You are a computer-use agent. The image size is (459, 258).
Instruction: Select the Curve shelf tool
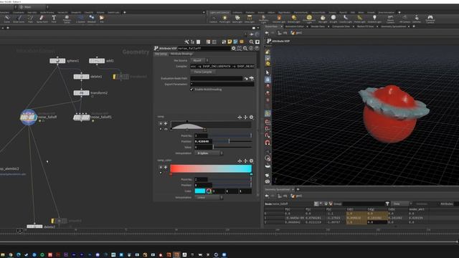(x=6, y=19)
